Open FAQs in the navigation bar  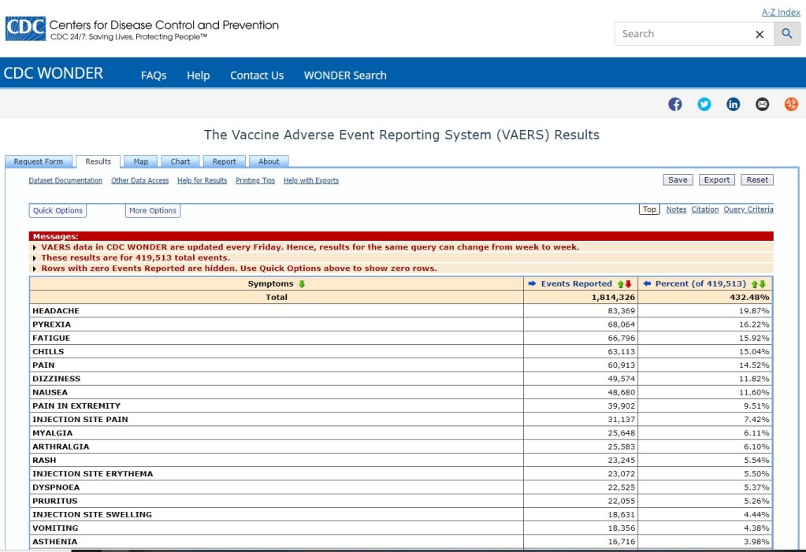click(154, 76)
